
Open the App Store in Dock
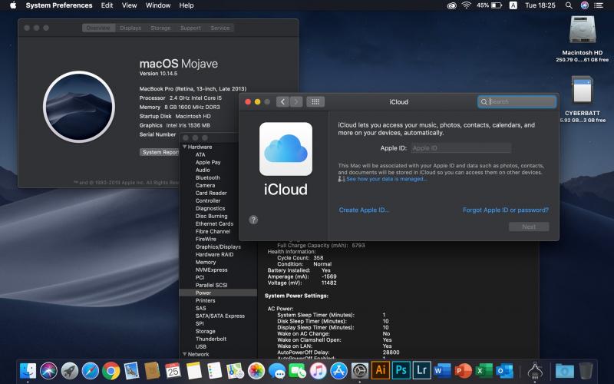(x=339, y=370)
